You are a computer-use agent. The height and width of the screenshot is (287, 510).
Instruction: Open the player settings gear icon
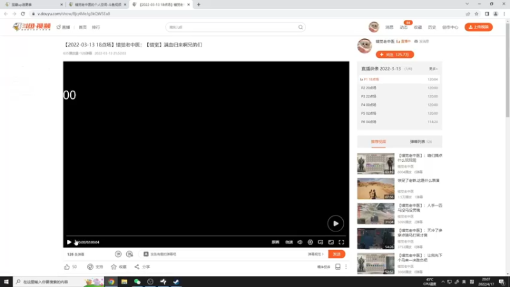click(310, 242)
